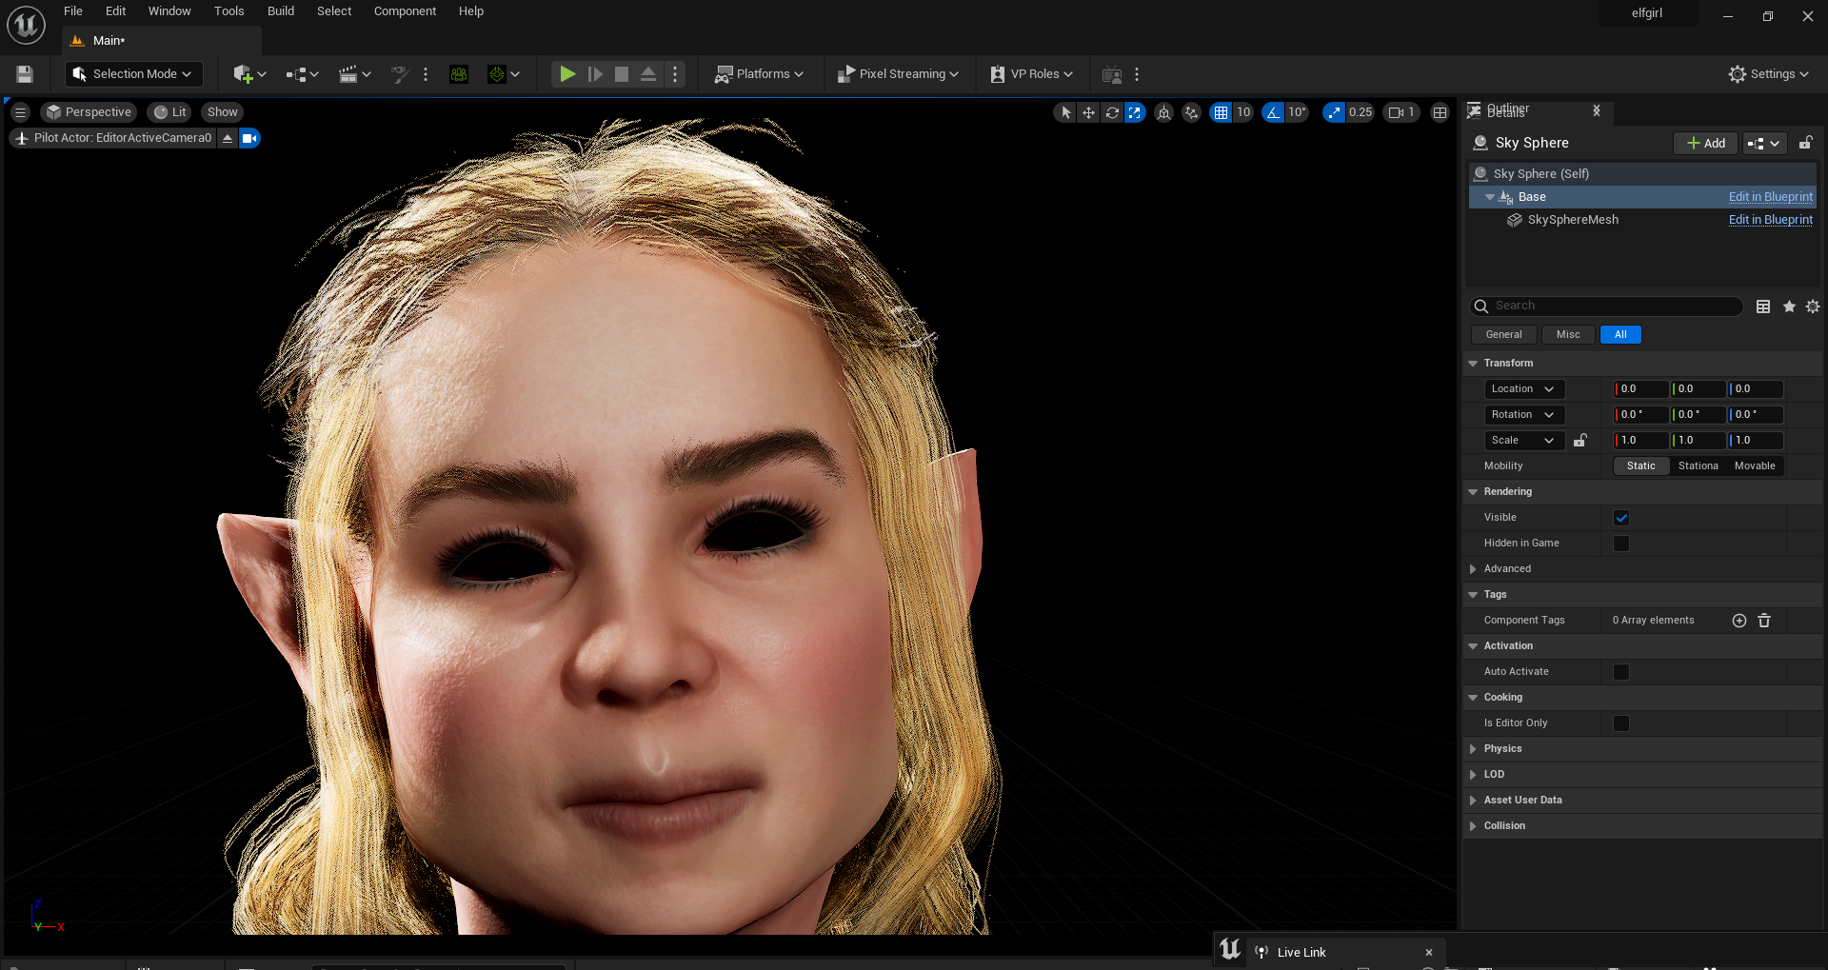Select SkySphereMesh component row

[1642, 220]
